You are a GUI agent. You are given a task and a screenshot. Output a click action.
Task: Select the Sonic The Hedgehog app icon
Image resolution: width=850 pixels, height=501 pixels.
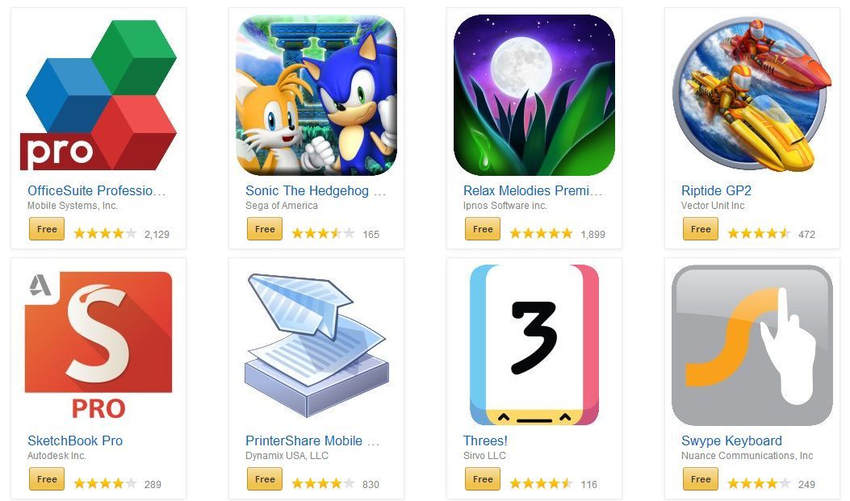(x=316, y=94)
